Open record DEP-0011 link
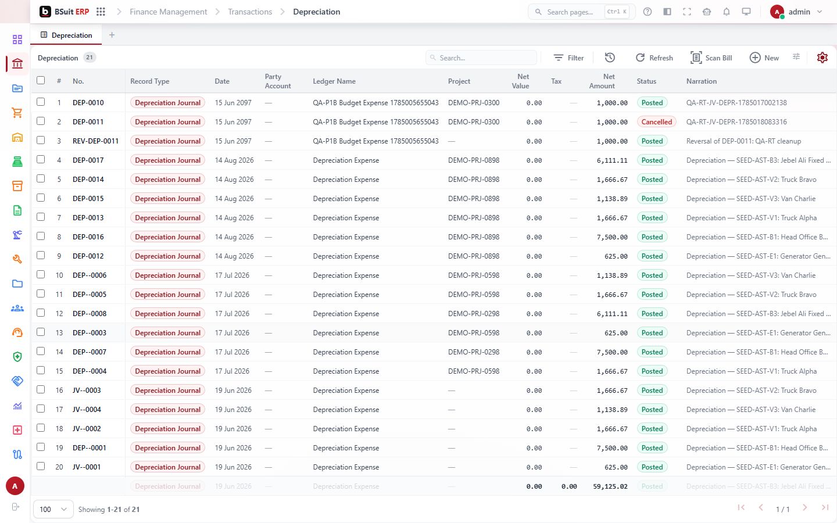837x523 pixels. [88, 122]
